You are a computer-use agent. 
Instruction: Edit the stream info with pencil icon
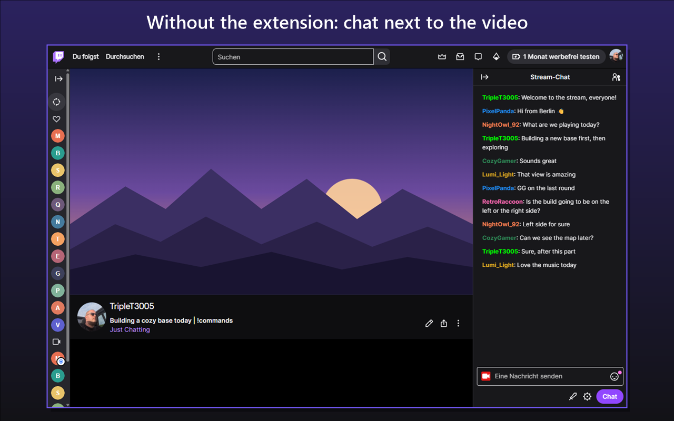429,323
